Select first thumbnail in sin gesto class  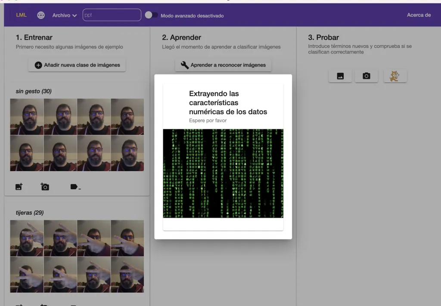27,117
